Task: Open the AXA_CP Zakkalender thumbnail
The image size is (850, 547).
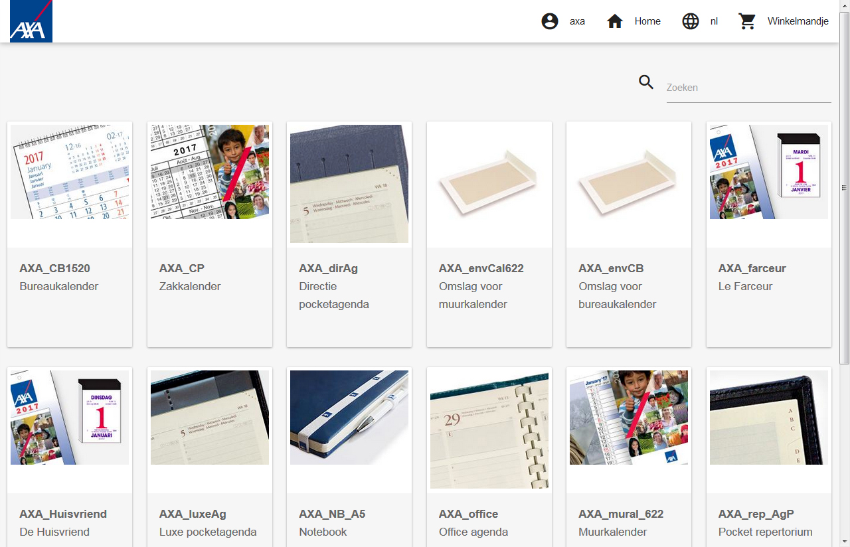Action: pos(210,172)
